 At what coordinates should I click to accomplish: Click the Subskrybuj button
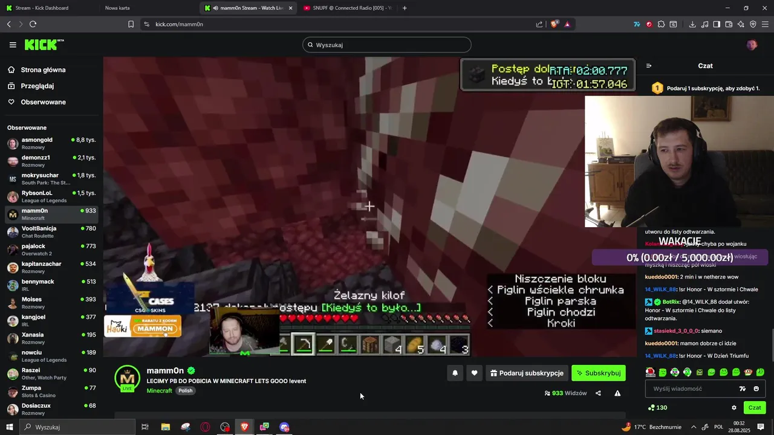[599, 373]
